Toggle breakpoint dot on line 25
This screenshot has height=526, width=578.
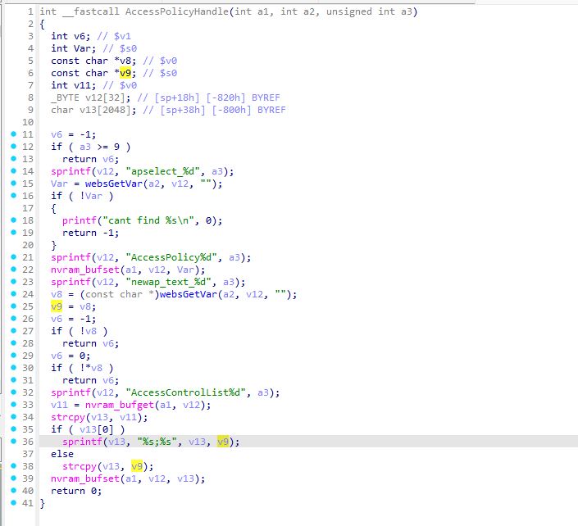click(14, 306)
